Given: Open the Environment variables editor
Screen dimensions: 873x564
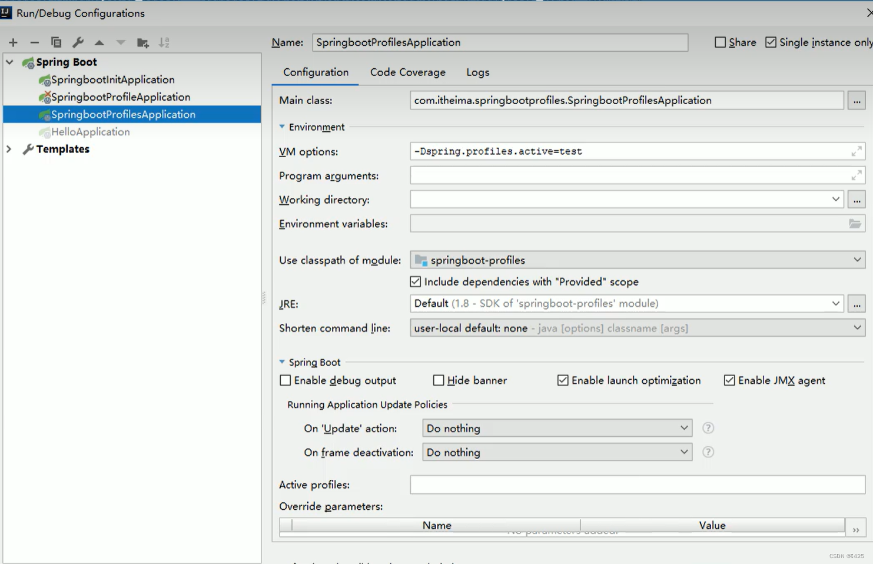Looking at the screenshot, I should click(855, 224).
